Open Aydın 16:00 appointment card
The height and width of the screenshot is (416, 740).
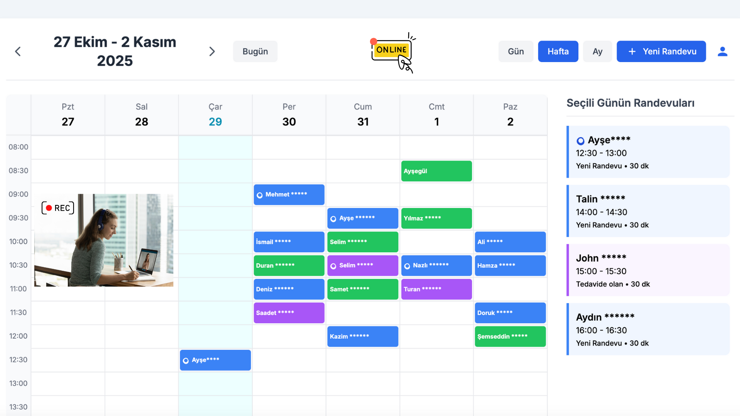648,329
